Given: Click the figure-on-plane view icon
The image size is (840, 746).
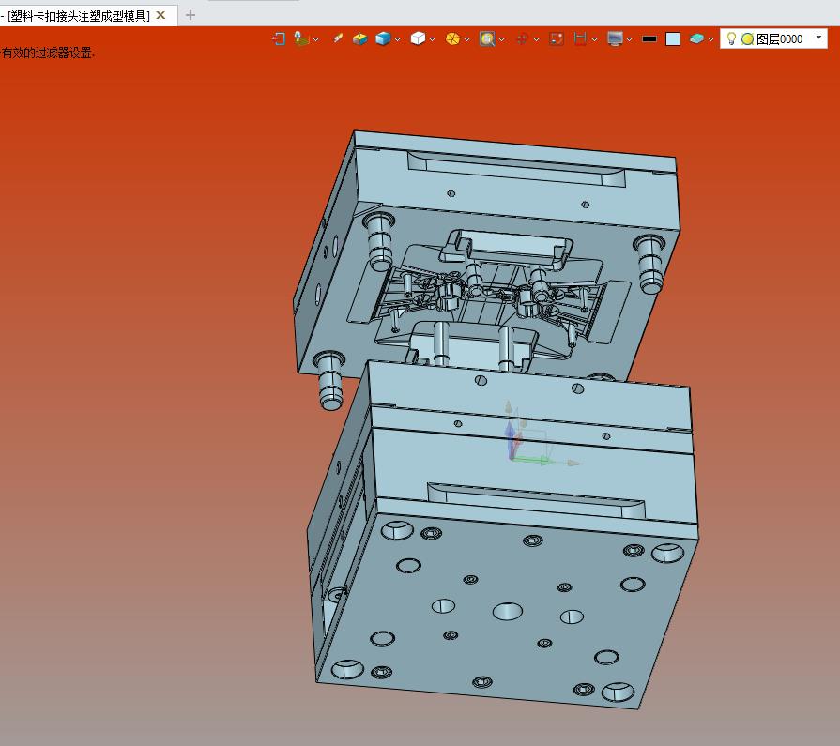Looking at the screenshot, I should point(301,38).
